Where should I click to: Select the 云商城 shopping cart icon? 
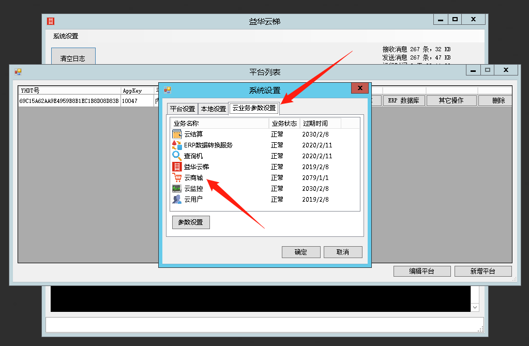[x=177, y=177]
